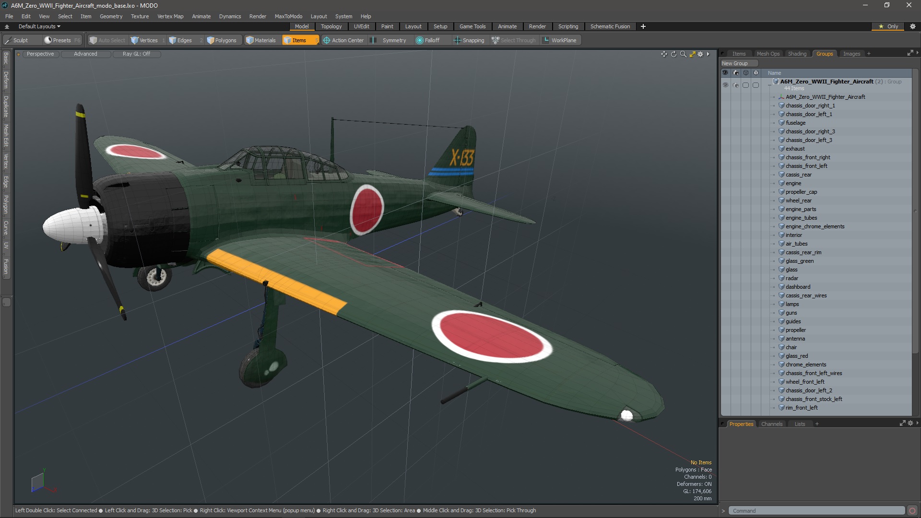Select the fuselage item in list
921x518 pixels.
(x=795, y=123)
